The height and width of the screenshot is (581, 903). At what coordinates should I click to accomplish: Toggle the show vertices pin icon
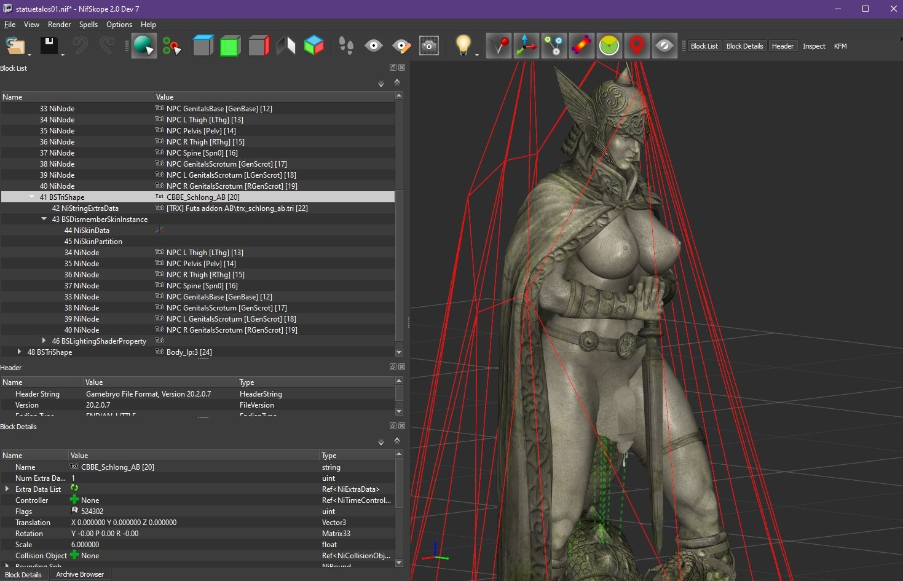[x=499, y=46]
